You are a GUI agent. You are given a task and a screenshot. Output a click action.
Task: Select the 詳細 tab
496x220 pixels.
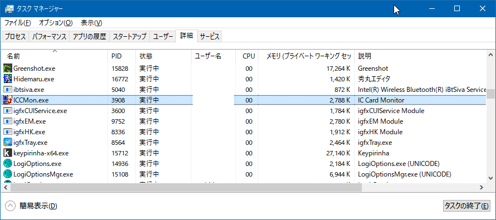(x=186, y=36)
